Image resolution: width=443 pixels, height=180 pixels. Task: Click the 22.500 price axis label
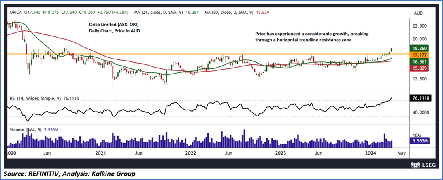pos(421,25)
